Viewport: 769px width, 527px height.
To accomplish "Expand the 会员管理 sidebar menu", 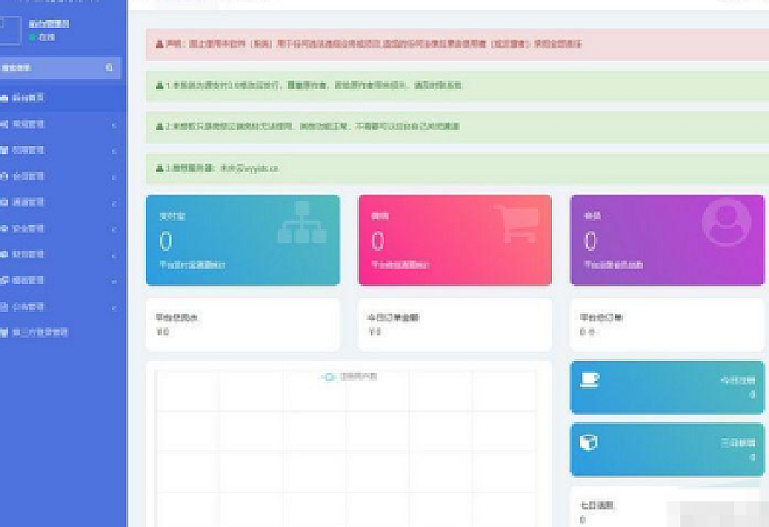I will 60,176.
